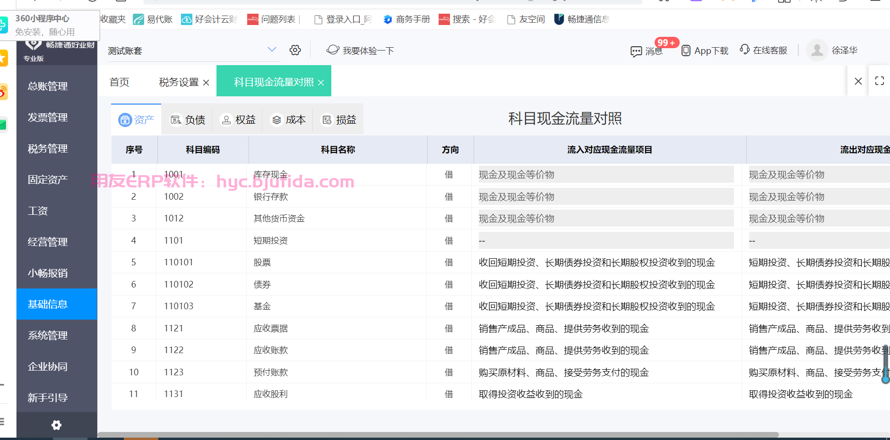Open 总账管理 in sidebar

tap(57, 86)
